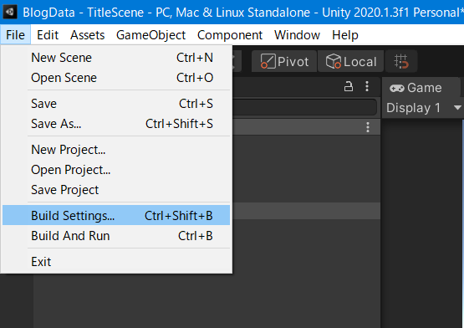The width and height of the screenshot is (464, 328).
Task: Choose Open Project... entry
Action: (x=116, y=170)
